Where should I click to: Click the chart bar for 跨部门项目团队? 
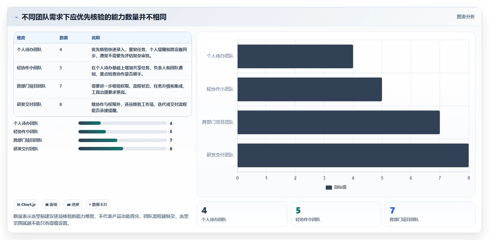(339, 122)
